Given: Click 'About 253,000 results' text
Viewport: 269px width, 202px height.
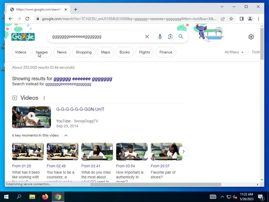Looking at the screenshot, I should 43,68.
